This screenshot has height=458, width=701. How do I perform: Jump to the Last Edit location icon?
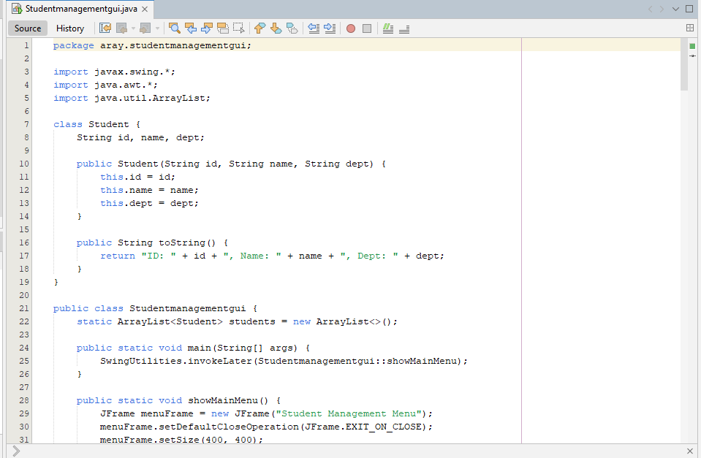click(105, 28)
